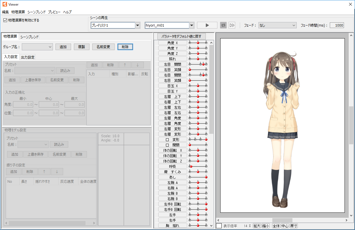Click the 全体 fit-all button

point(276,226)
